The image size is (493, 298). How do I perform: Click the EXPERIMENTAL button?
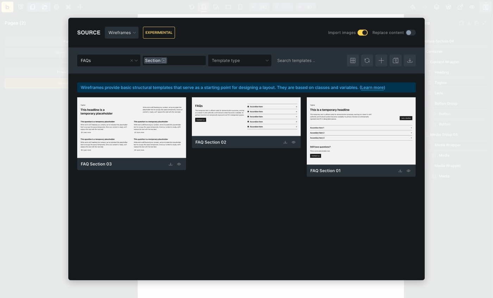click(159, 33)
